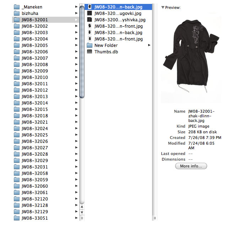Select the New Folder icon in the file list
The width and height of the screenshot is (232, 225).
[x=90, y=45]
